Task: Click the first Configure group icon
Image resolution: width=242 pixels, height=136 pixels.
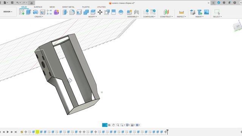Action: tap(146, 12)
